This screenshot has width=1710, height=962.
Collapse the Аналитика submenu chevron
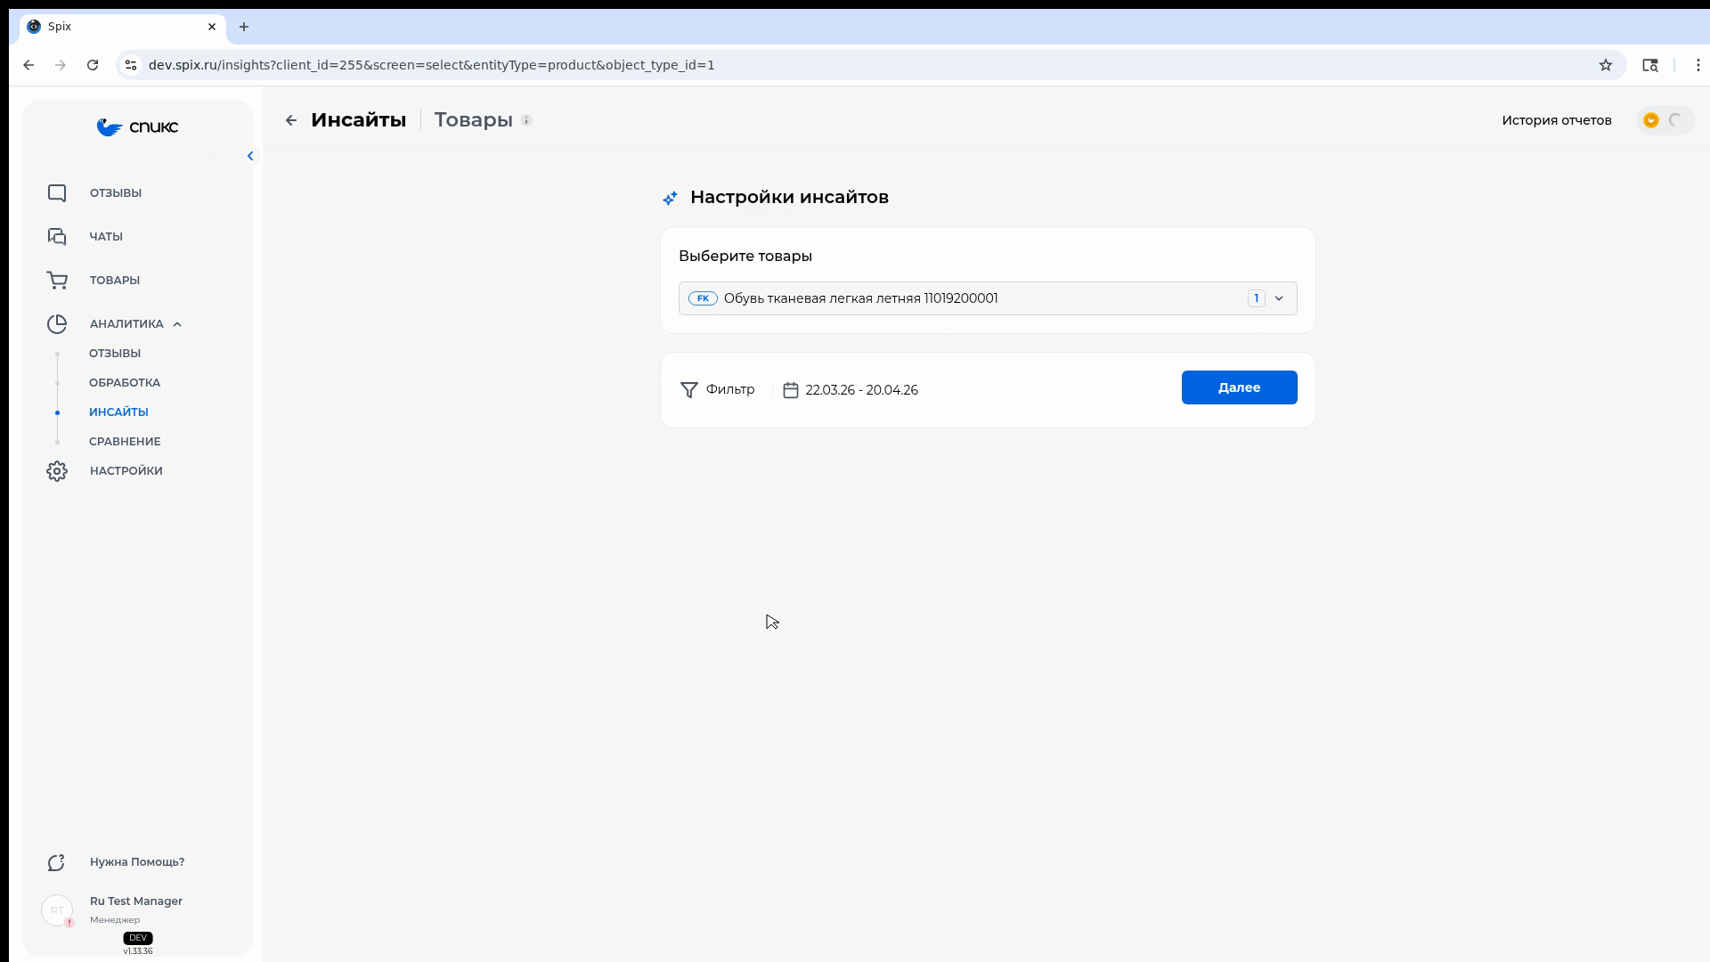tap(177, 324)
